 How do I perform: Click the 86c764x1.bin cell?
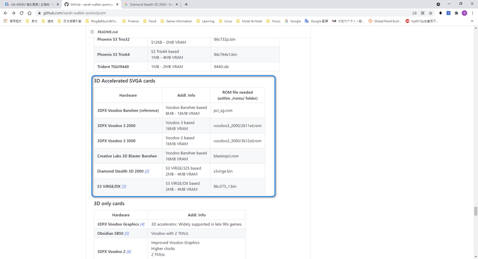coord(245,55)
